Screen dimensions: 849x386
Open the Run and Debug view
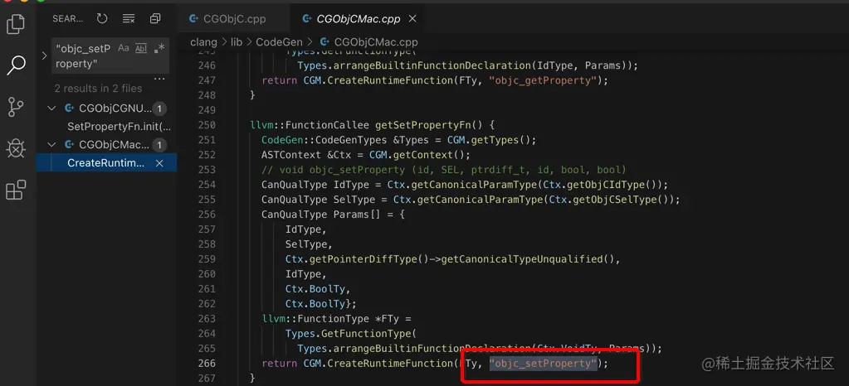(16, 148)
